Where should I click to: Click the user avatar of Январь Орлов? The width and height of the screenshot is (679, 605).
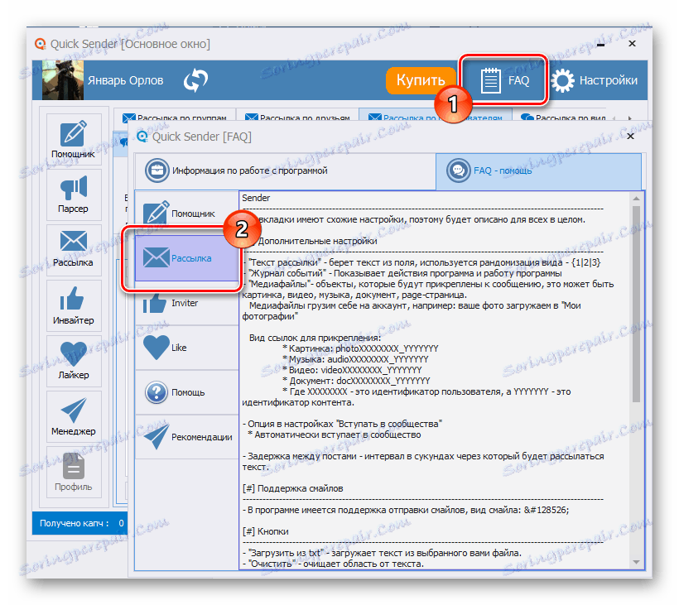[63, 80]
